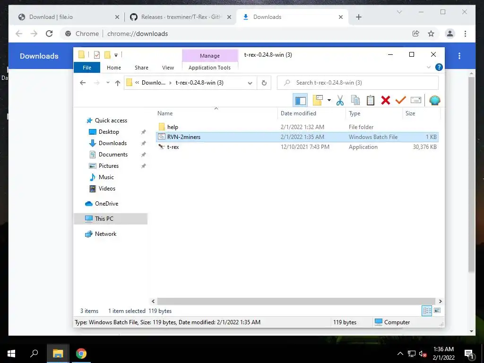Open OneDrive in navigation pane

[106, 204]
